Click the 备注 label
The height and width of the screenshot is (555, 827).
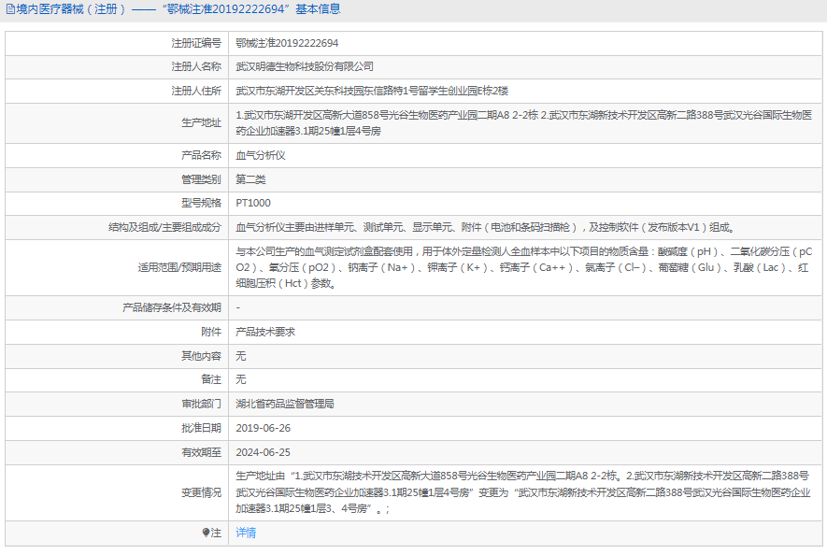point(211,380)
